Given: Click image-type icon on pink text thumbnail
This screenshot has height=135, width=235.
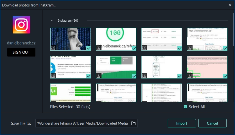Looking at the screenshot, I should click(x=190, y=76).
